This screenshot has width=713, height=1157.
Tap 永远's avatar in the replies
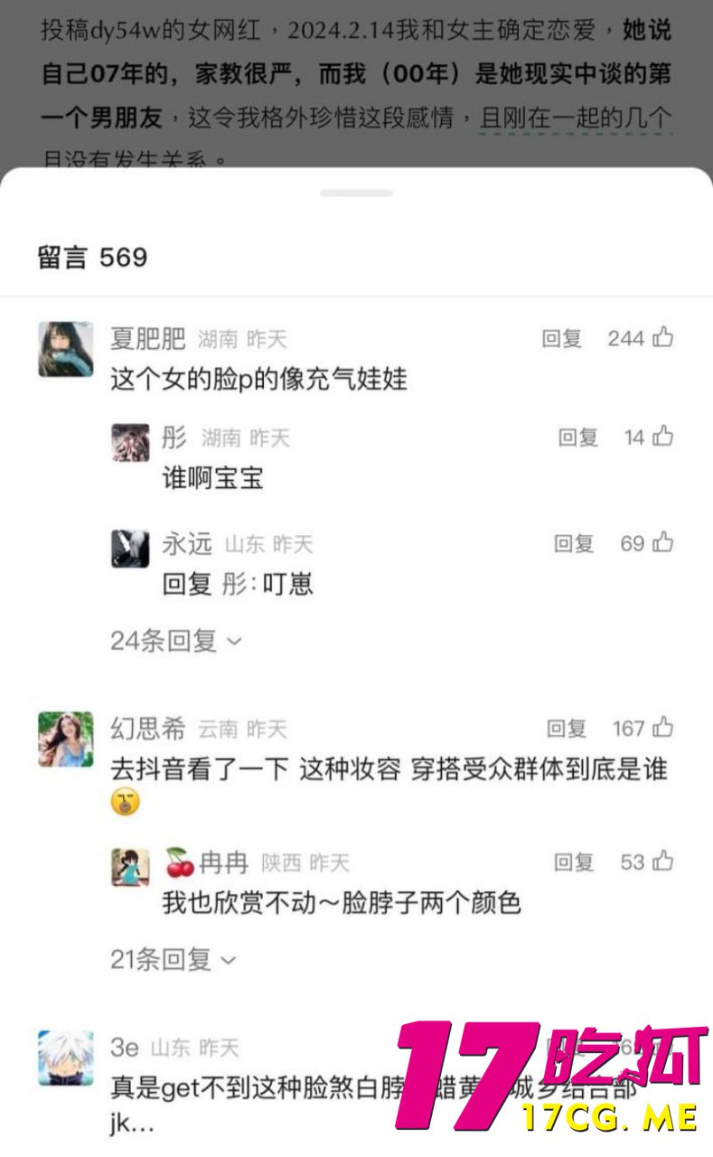[130, 548]
